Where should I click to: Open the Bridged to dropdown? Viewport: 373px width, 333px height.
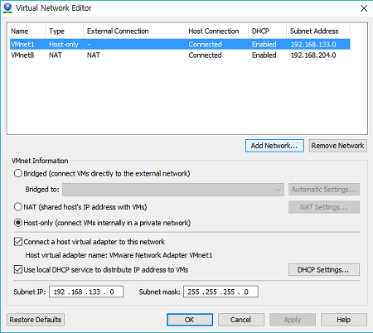(173, 190)
